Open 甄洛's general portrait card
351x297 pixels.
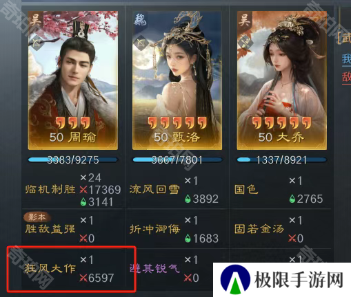pos(177,80)
